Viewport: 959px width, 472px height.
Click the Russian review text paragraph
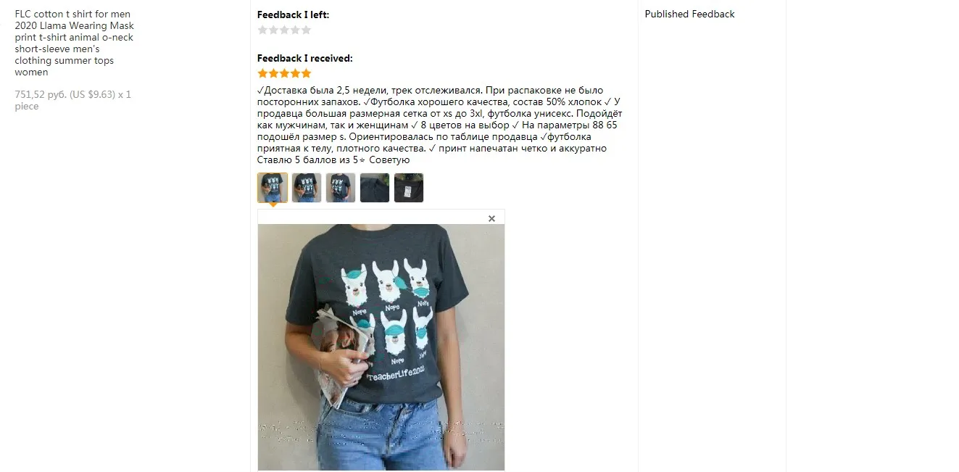click(x=440, y=125)
